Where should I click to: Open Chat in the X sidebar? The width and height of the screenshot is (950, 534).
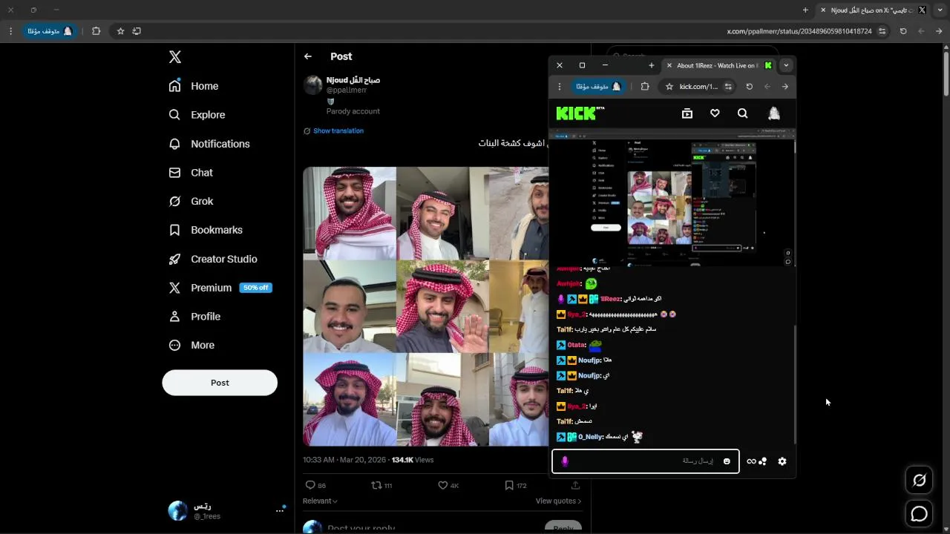tap(191, 173)
